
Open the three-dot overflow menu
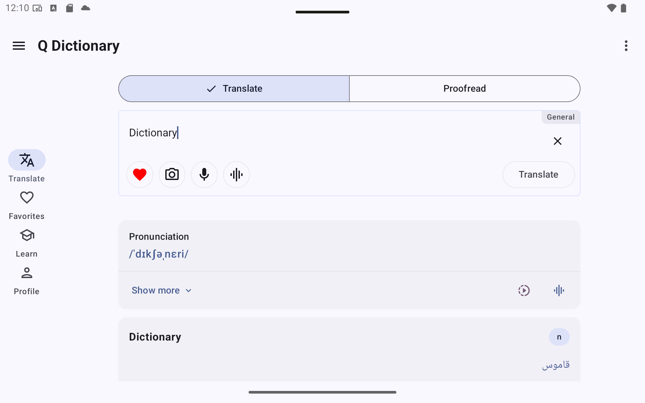[x=626, y=46]
